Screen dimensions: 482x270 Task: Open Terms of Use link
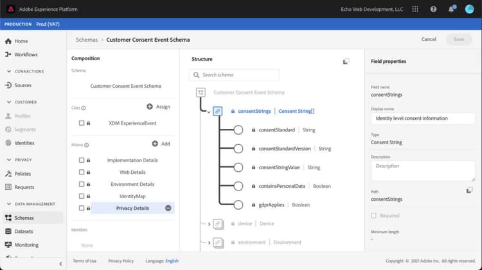tap(85, 261)
